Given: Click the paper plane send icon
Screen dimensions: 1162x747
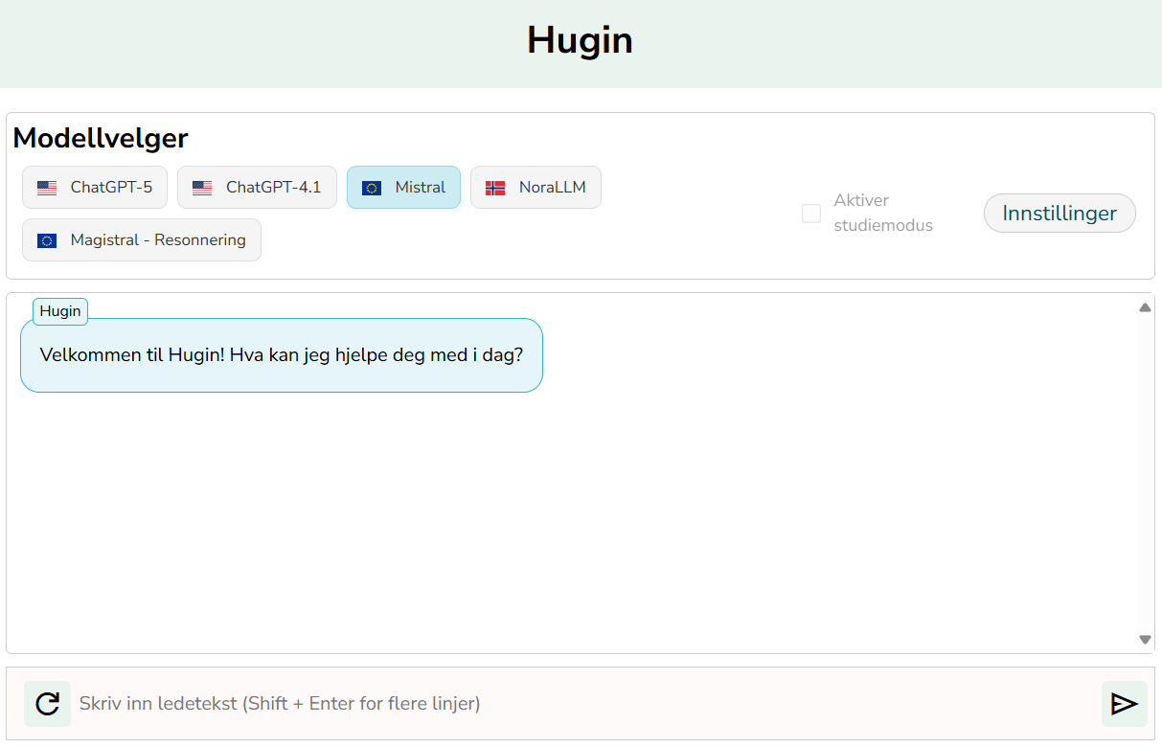Looking at the screenshot, I should tap(1123, 703).
